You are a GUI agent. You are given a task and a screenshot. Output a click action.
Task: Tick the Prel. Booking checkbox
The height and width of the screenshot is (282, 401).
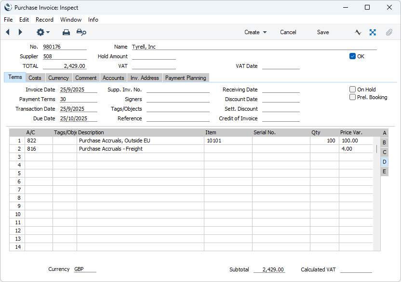point(352,97)
